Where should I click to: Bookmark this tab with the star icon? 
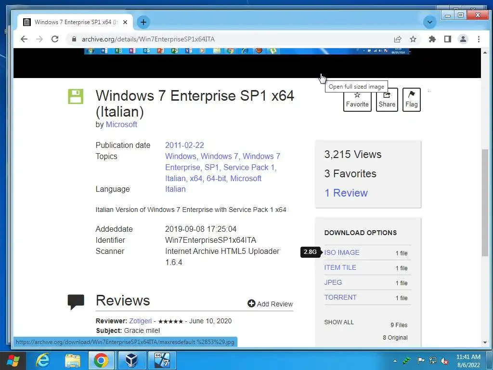413,39
